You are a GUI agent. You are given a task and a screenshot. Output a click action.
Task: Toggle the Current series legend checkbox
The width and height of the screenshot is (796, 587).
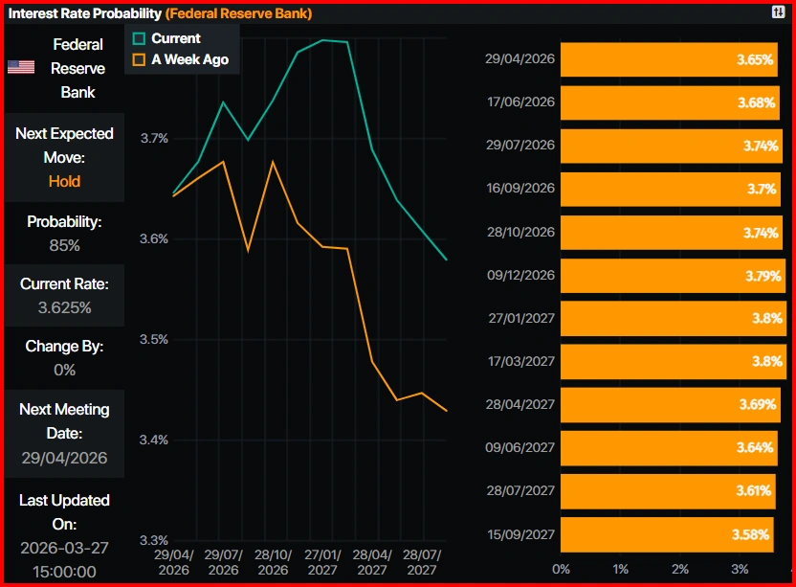(x=139, y=38)
